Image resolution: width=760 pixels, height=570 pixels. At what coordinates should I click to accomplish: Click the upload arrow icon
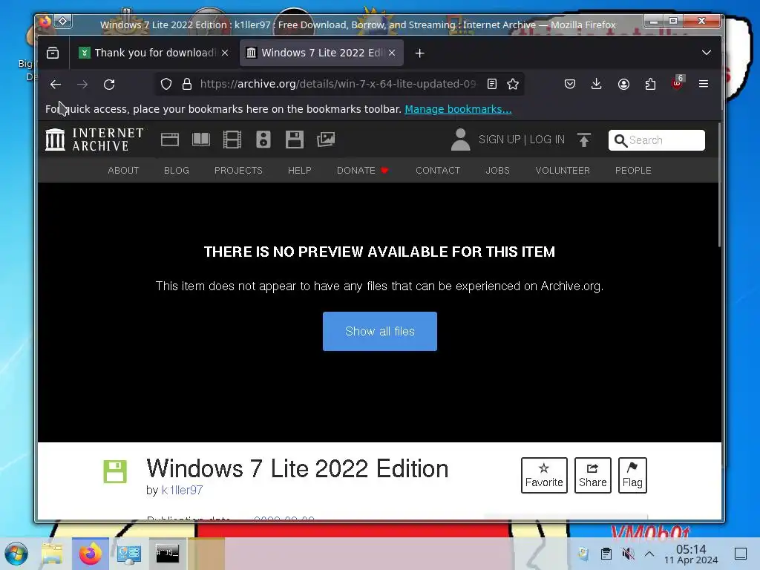tap(584, 140)
